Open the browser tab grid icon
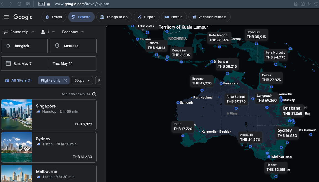Viewport: 319px width, 182px height. coord(28,4)
